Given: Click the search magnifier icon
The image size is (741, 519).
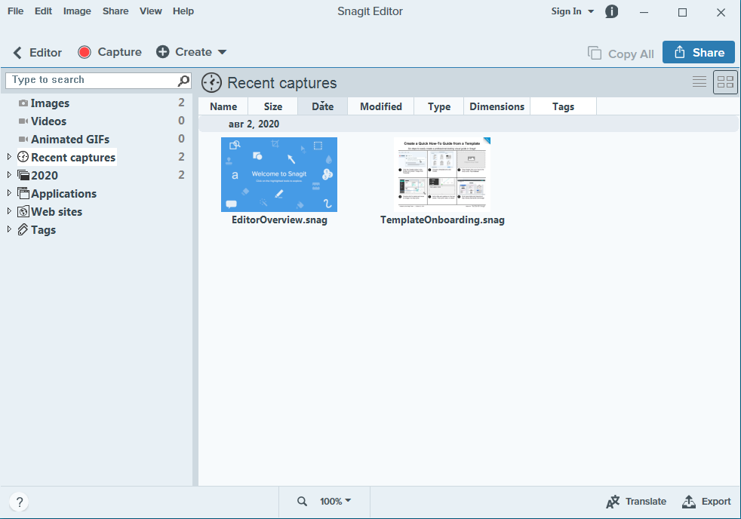Looking at the screenshot, I should 183,80.
